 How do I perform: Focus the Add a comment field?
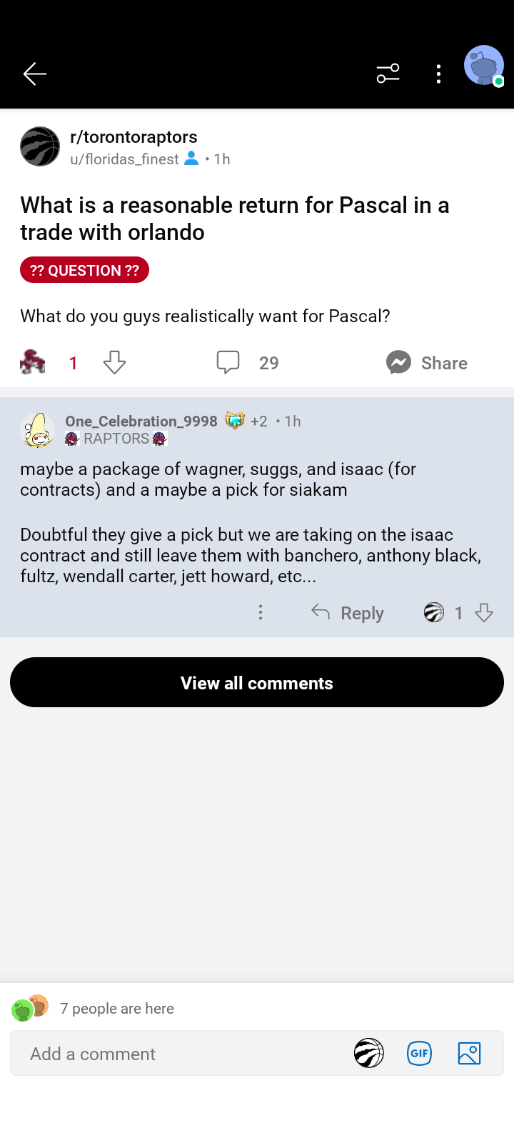tap(178, 1054)
